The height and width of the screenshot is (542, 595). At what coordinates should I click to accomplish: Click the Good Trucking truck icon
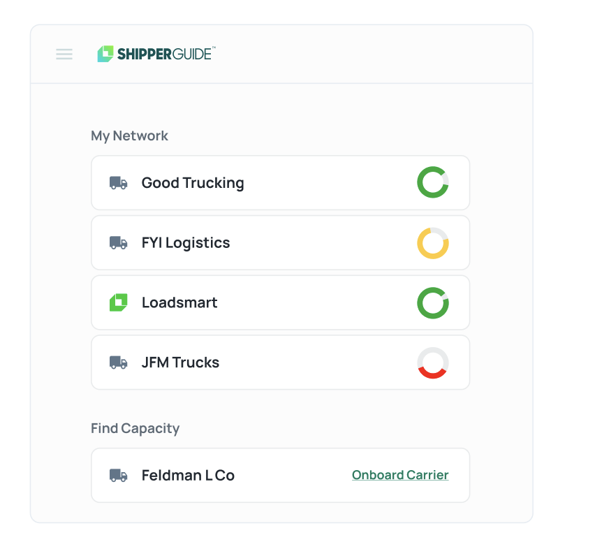coord(119,183)
